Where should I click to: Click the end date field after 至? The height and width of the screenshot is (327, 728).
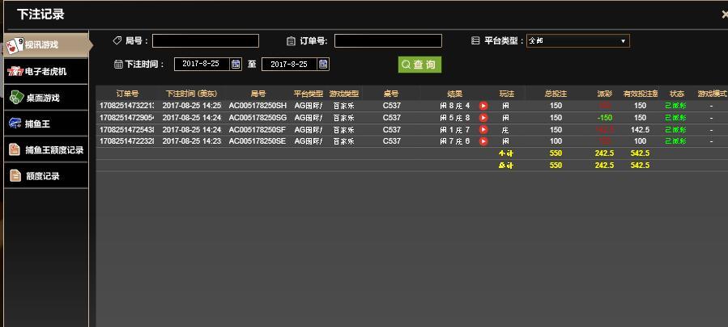pyautogui.click(x=289, y=64)
